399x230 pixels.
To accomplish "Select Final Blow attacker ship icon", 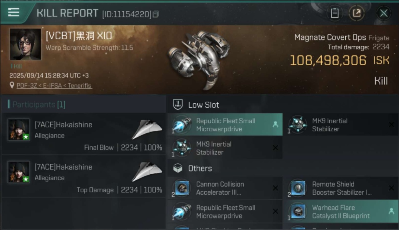I will [x=147, y=129].
